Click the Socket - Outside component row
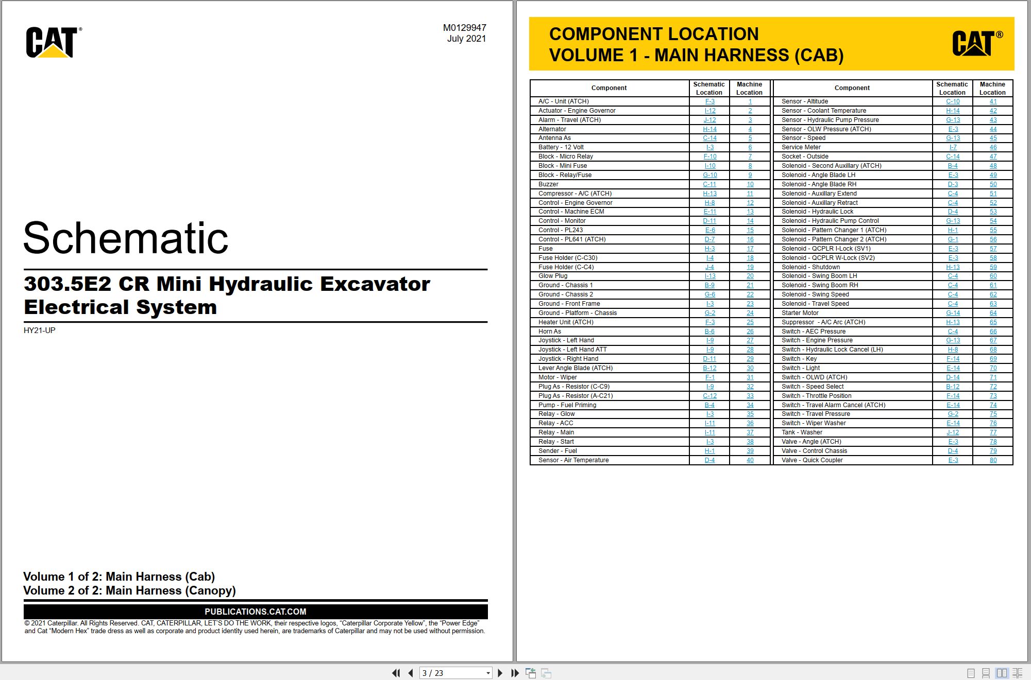This screenshot has height=680, width=1031. [x=893, y=156]
